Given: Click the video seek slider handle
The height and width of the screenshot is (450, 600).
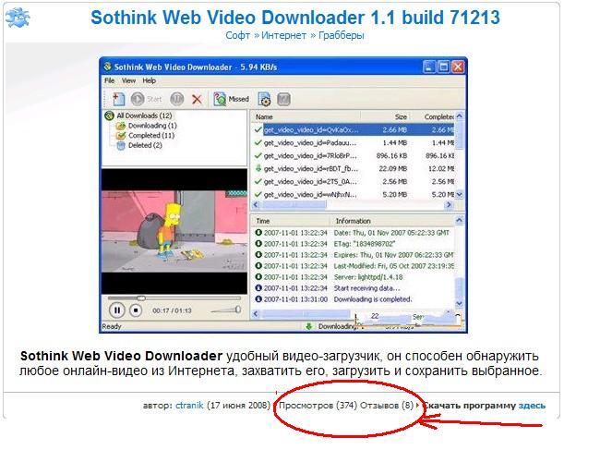Looking at the screenshot, I should (141, 298).
